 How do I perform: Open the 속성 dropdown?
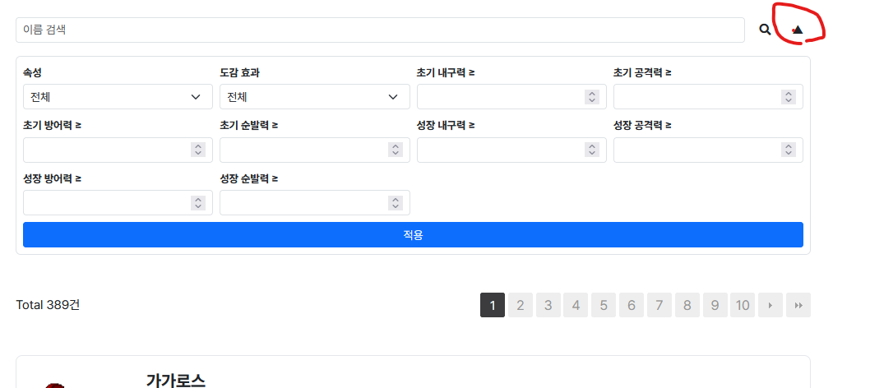point(118,97)
